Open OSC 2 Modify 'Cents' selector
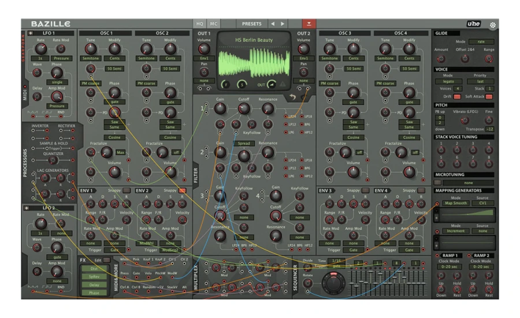Screen dimensions: 520x318 (x=170, y=58)
